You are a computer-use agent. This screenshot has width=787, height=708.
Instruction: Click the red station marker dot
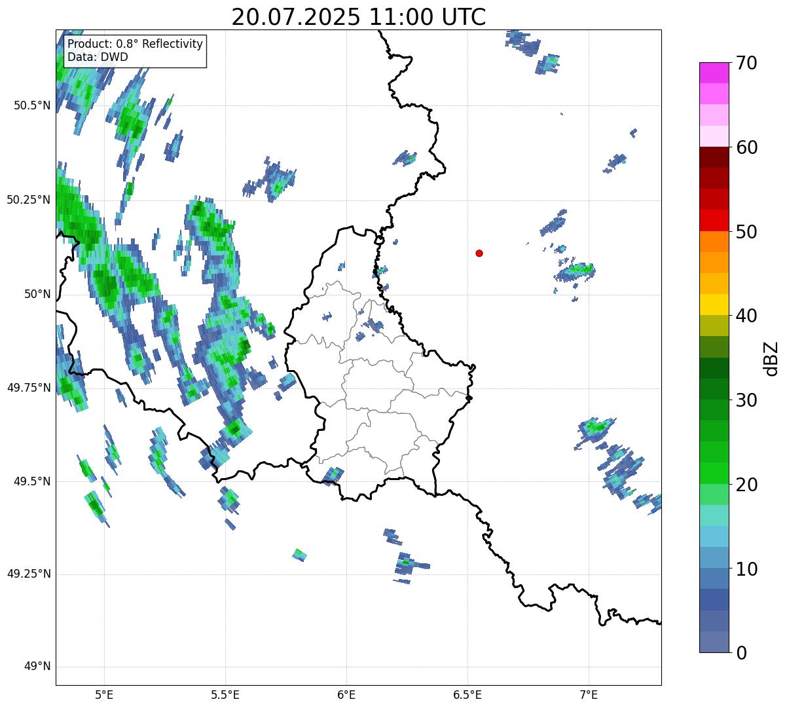click(x=479, y=253)
